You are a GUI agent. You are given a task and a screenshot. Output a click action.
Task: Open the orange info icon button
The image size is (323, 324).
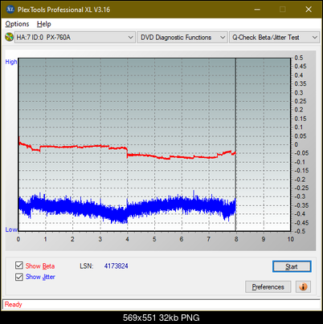click(x=303, y=287)
